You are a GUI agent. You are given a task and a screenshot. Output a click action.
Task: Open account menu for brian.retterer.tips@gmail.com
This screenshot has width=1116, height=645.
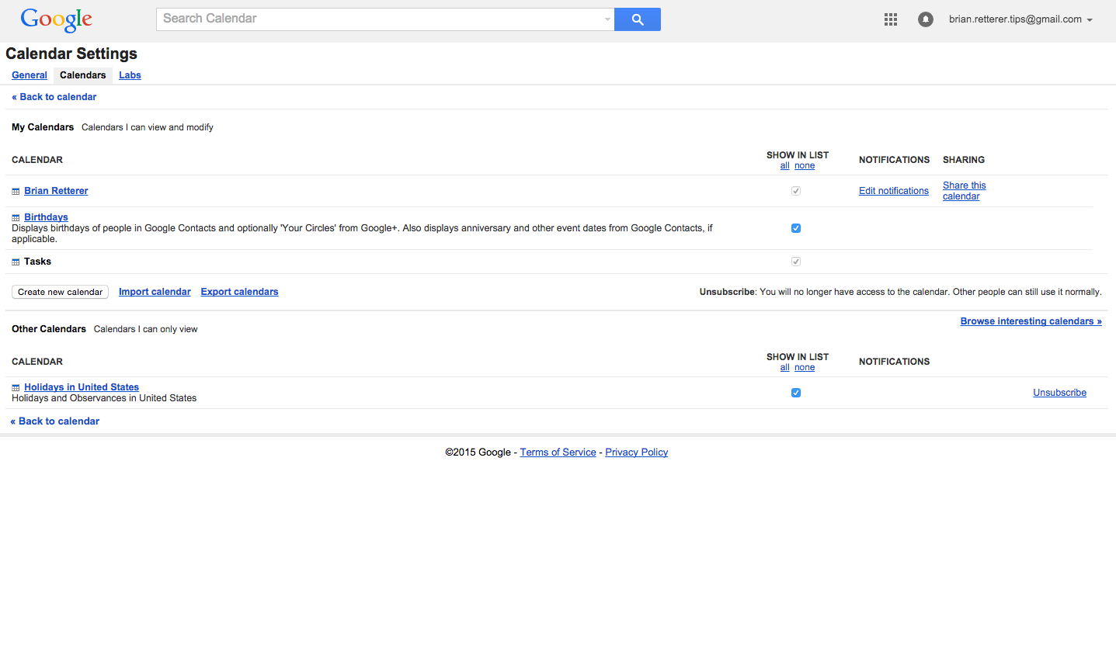coord(1020,19)
